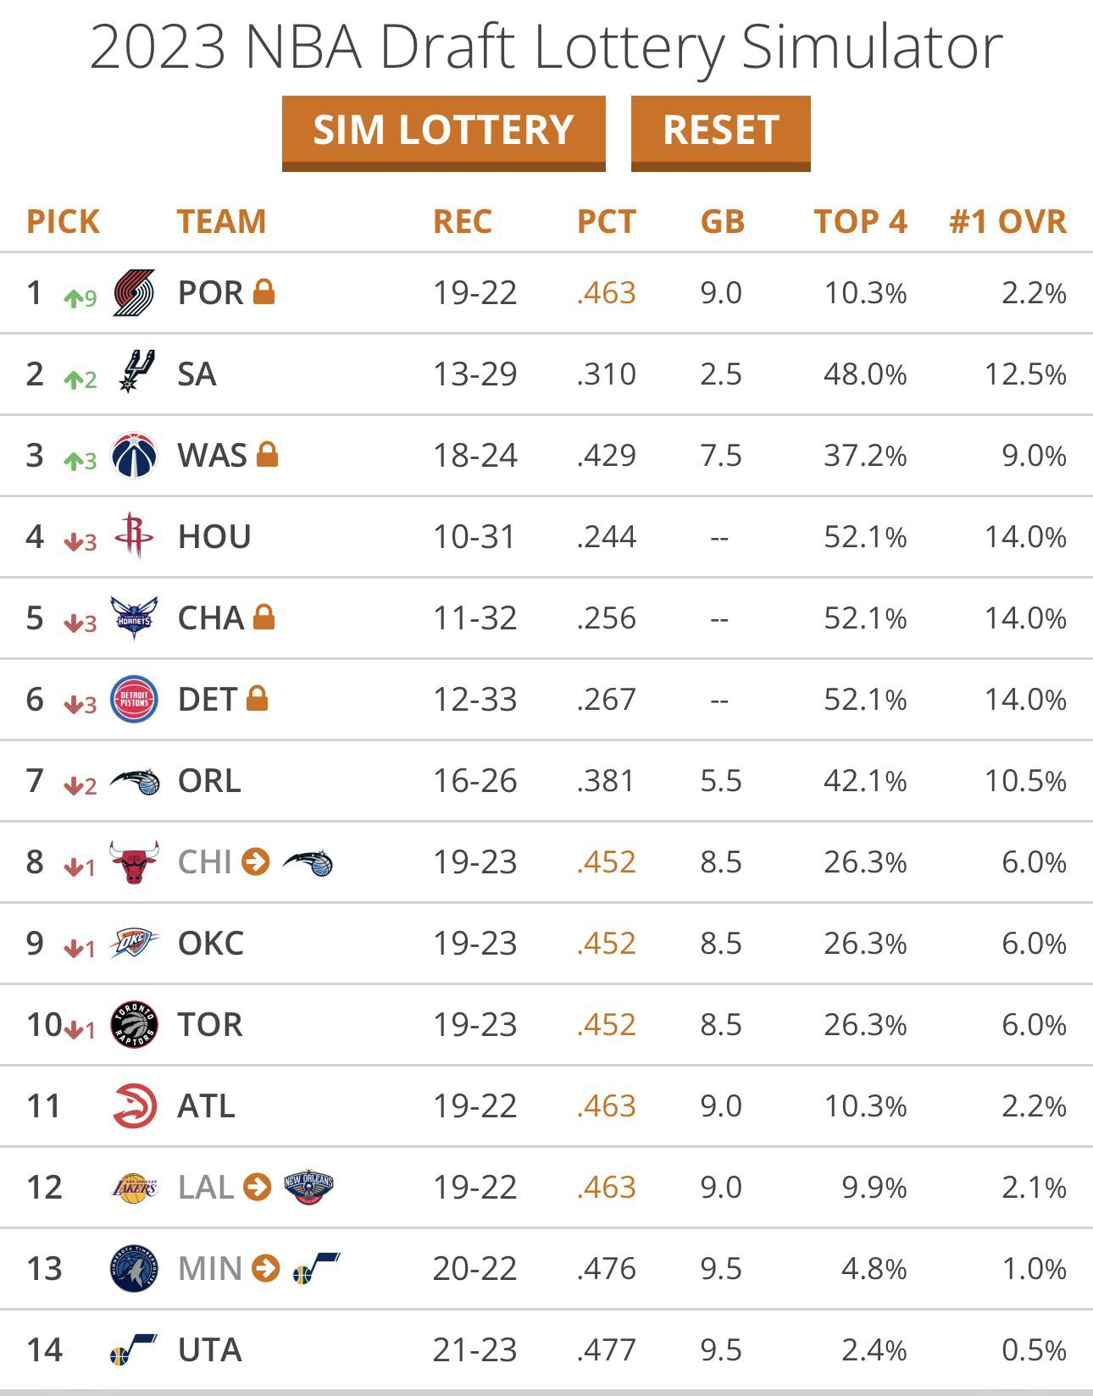Click the Portland Trail Blazers logo
The image size is (1093, 1396).
pyautogui.click(x=134, y=293)
